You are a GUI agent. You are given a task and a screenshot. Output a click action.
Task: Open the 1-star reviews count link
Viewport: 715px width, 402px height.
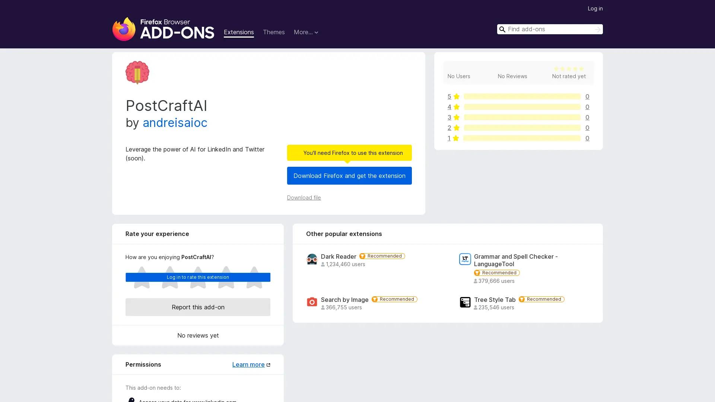click(587, 138)
